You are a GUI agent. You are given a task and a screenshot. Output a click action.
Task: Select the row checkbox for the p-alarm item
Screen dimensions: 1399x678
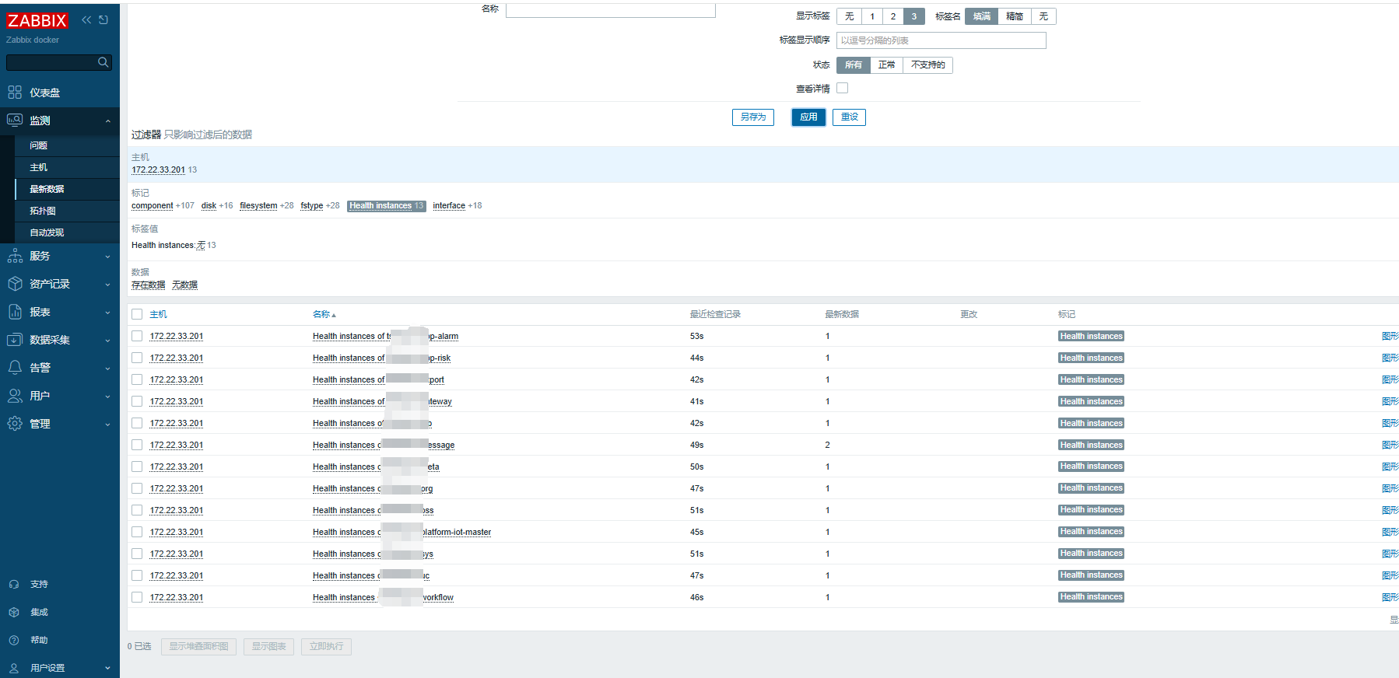click(137, 336)
